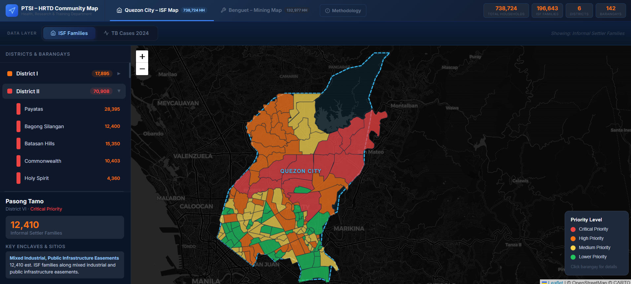
Task: Click Critical Priority red legend dot
Action: (573, 229)
